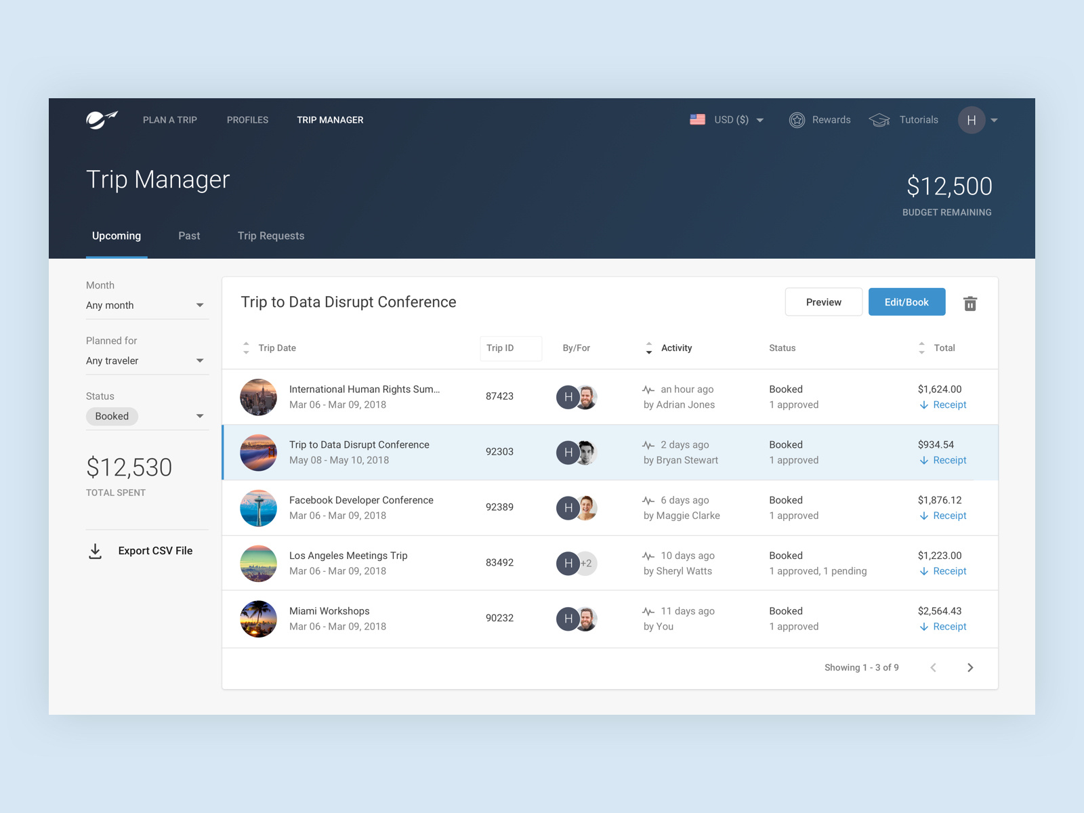Expand the Any traveler selector
The width and height of the screenshot is (1084, 813).
200,360
